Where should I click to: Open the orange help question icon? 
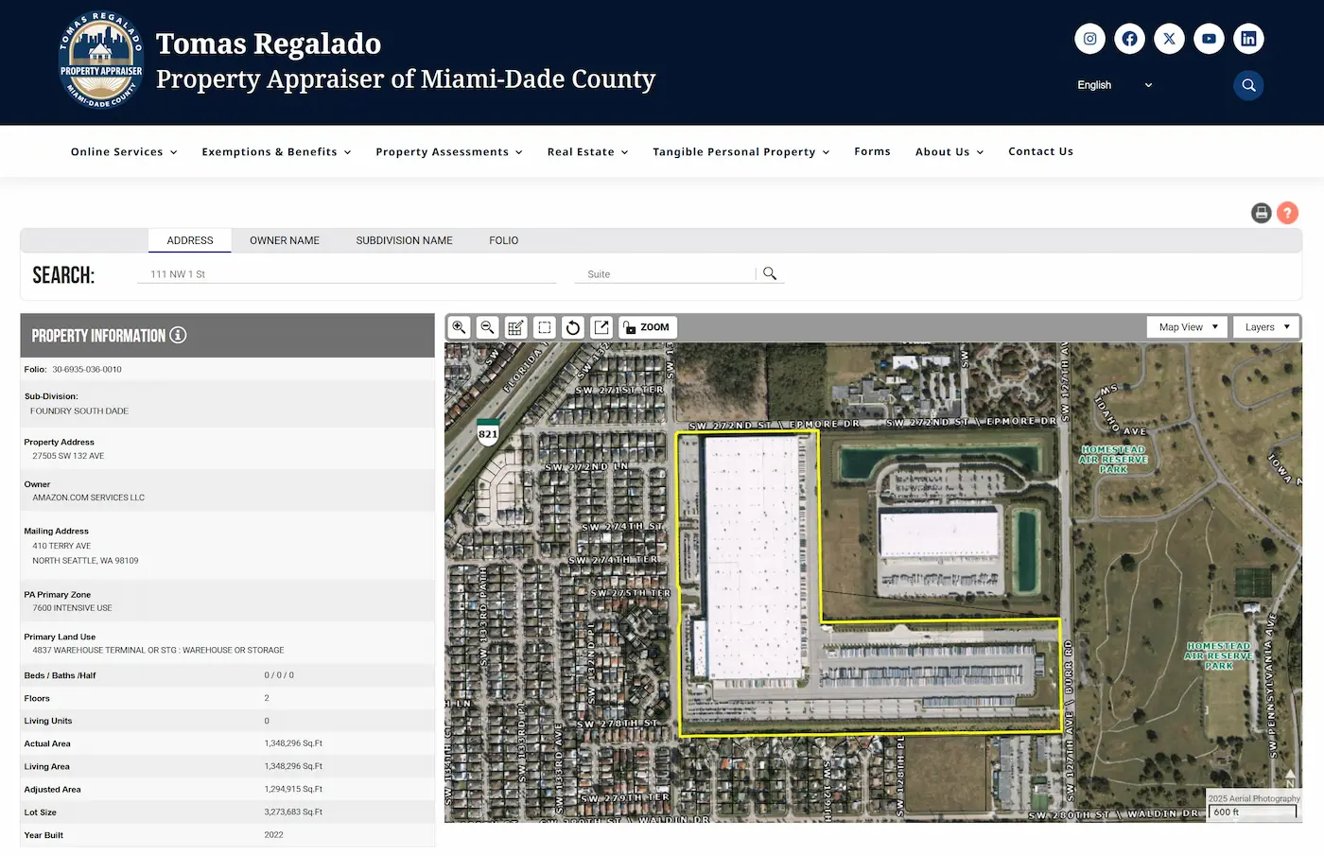[1288, 213]
